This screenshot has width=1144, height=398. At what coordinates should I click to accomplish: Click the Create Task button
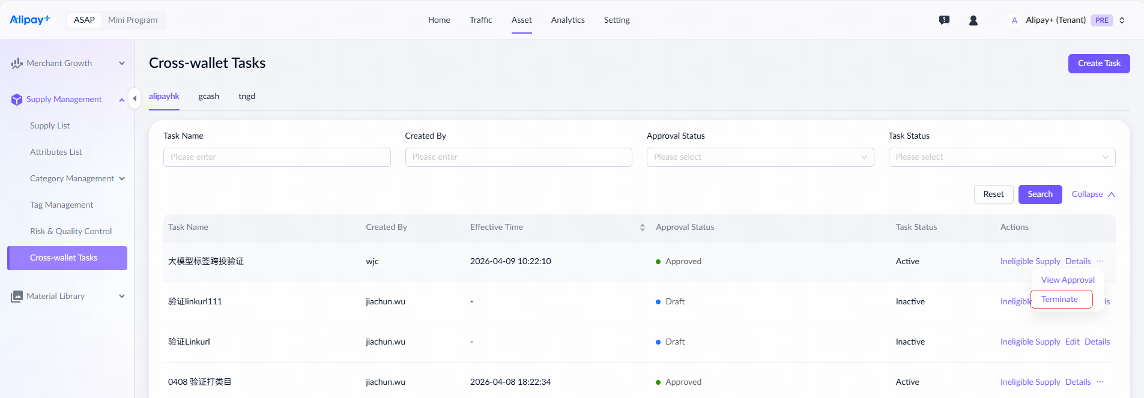(x=1098, y=64)
